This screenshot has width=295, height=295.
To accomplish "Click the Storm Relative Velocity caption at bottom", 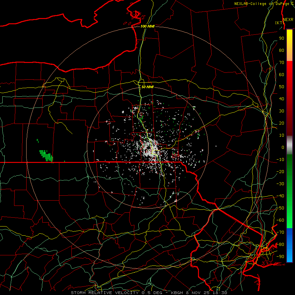I will coord(149,293).
